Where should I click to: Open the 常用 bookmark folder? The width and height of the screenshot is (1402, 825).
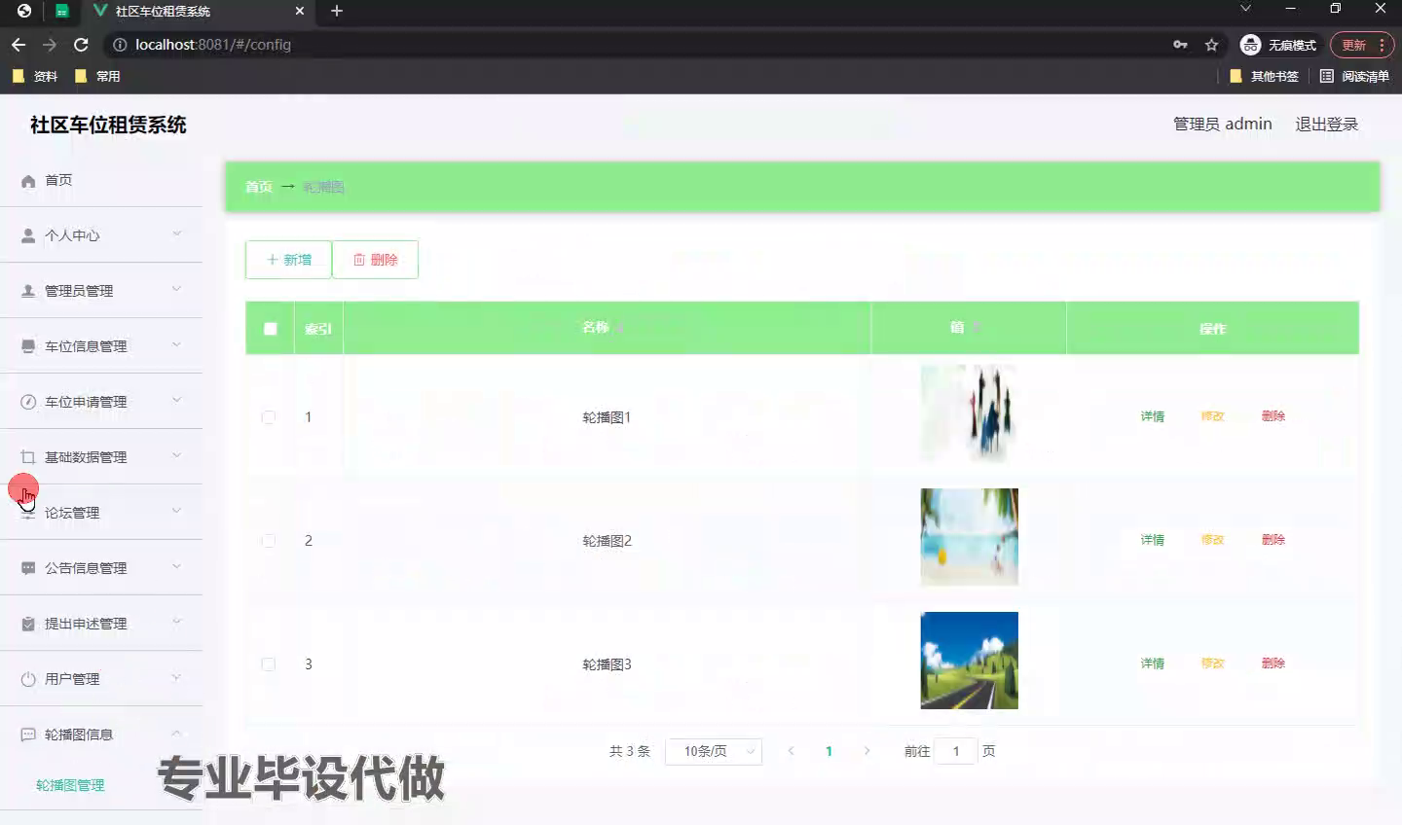97,76
